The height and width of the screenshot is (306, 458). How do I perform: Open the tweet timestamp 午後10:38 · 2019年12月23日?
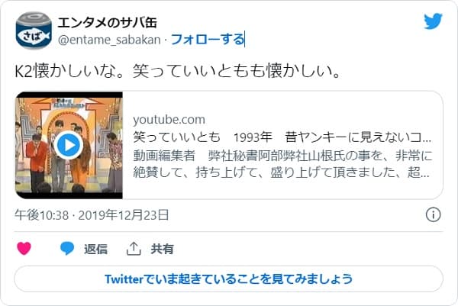(92, 215)
